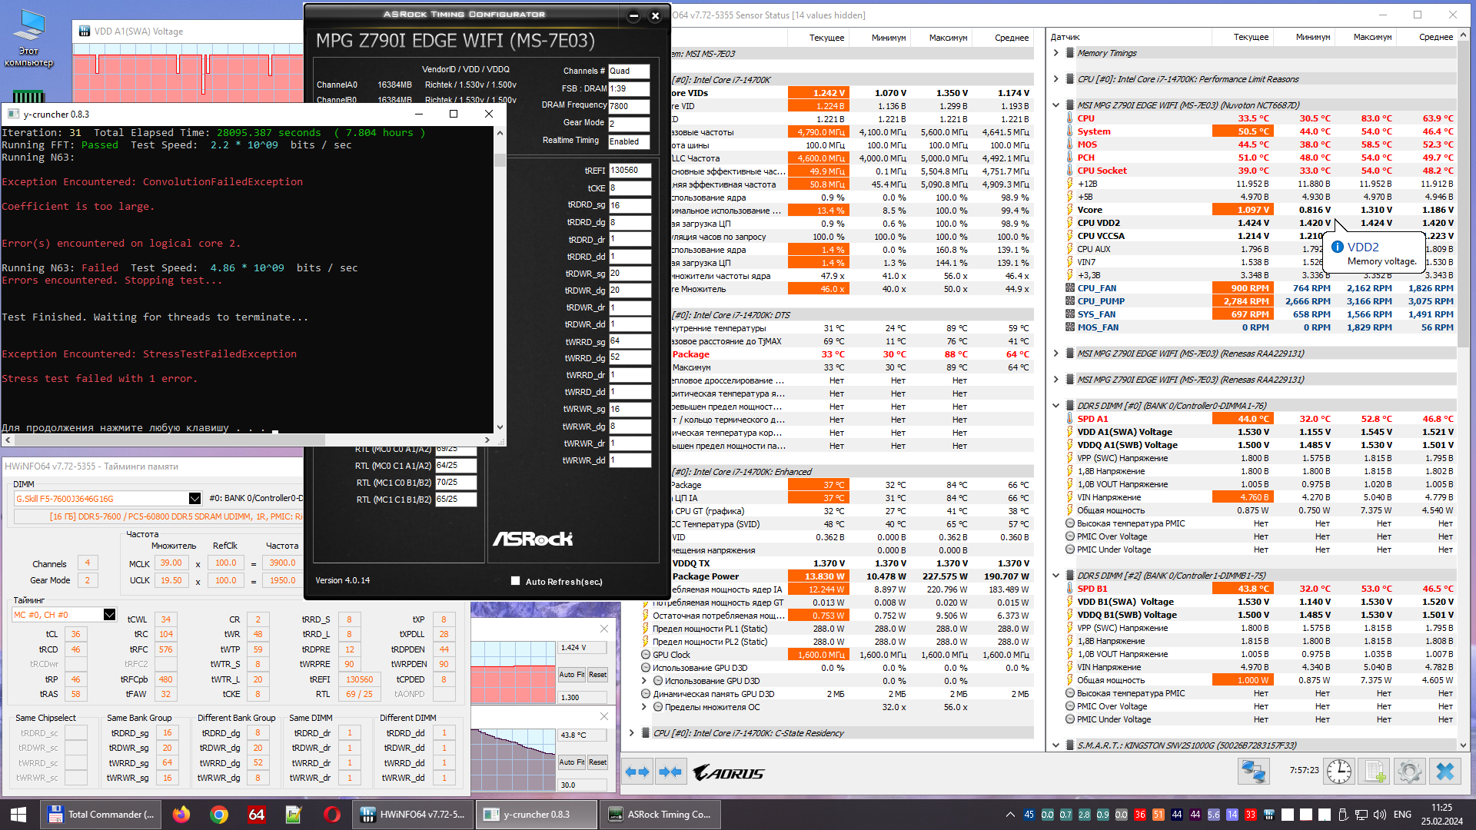Click the log file with plus icon
The width and height of the screenshot is (1476, 830).
tap(1375, 771)
